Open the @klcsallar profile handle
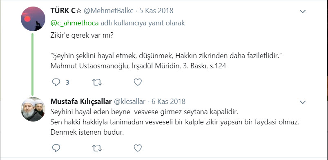Image resolution: width=328 pixels, height=160 pixels. pos(129,102)
